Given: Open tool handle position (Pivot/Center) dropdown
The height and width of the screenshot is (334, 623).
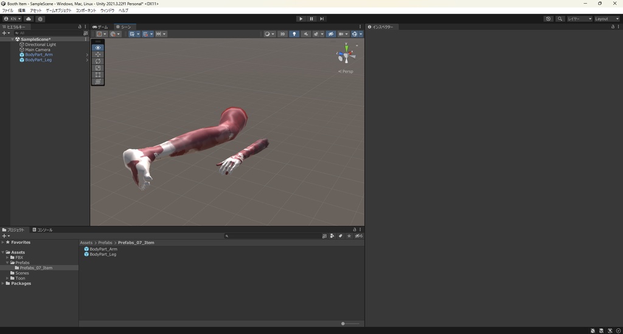Looking at the screenshot, I should [101, 34].
